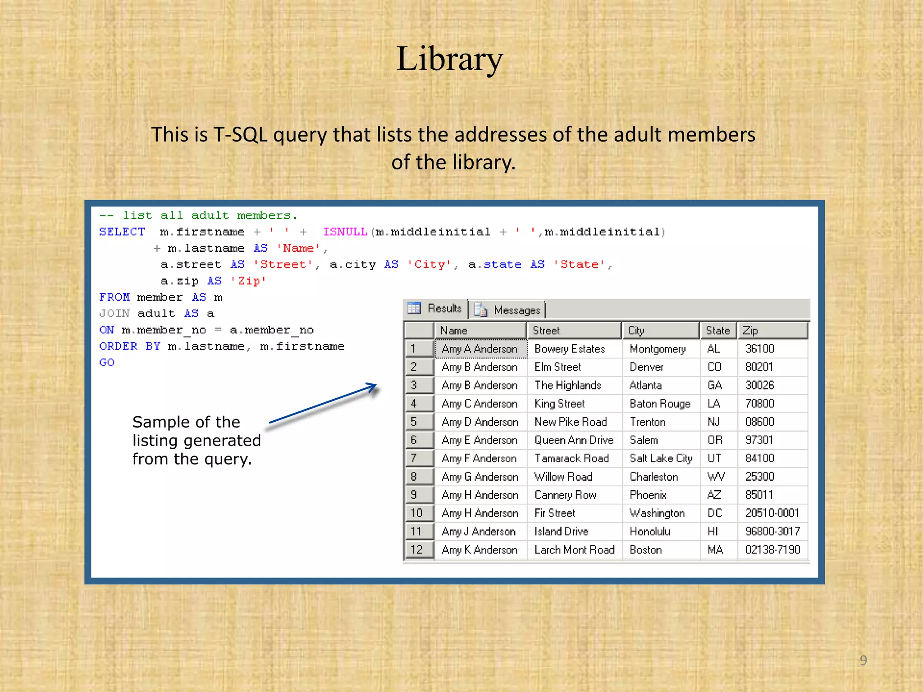Click the '20510-0001' zip cell
The image size is (923, 692).
coord(772,513)
